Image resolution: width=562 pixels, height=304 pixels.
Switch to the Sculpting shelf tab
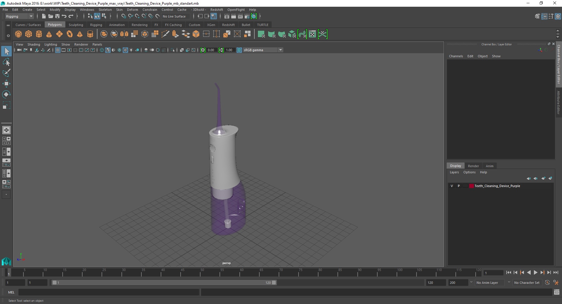point(76,25)
